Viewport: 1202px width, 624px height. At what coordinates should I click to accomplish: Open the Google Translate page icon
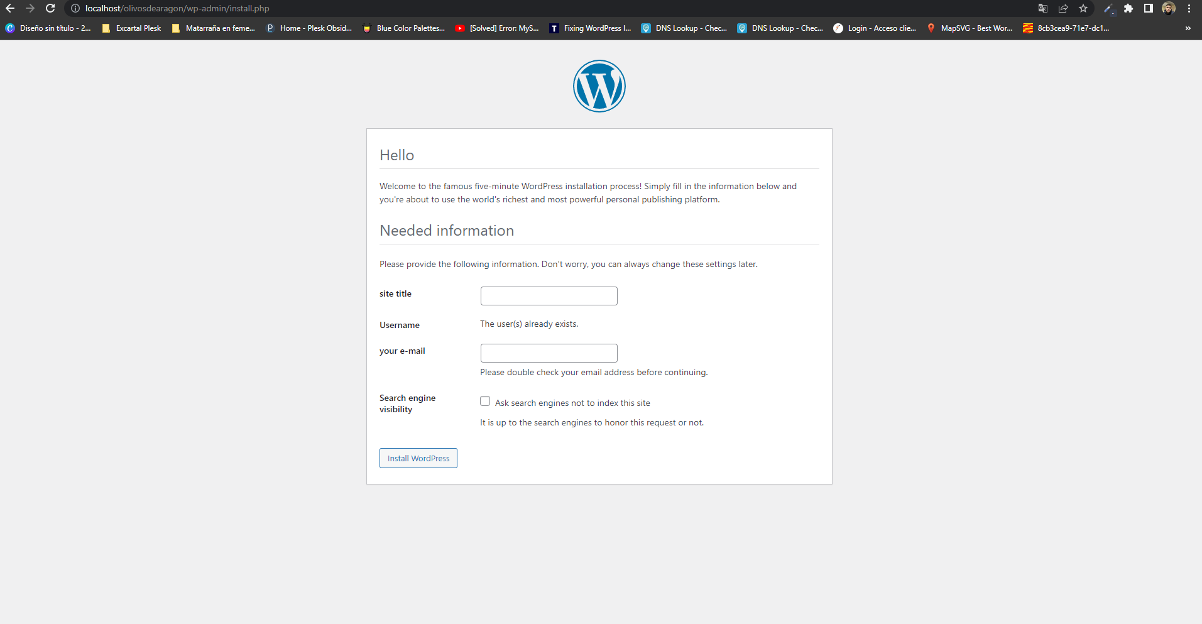click(x=1043, y=8)
